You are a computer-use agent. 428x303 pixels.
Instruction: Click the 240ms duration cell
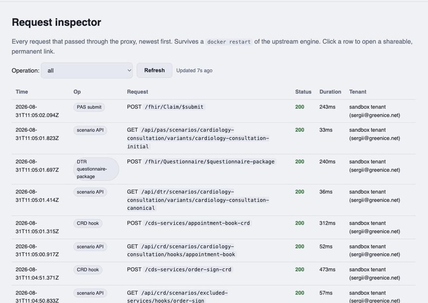pyautogui.click(x=327, y=161)
